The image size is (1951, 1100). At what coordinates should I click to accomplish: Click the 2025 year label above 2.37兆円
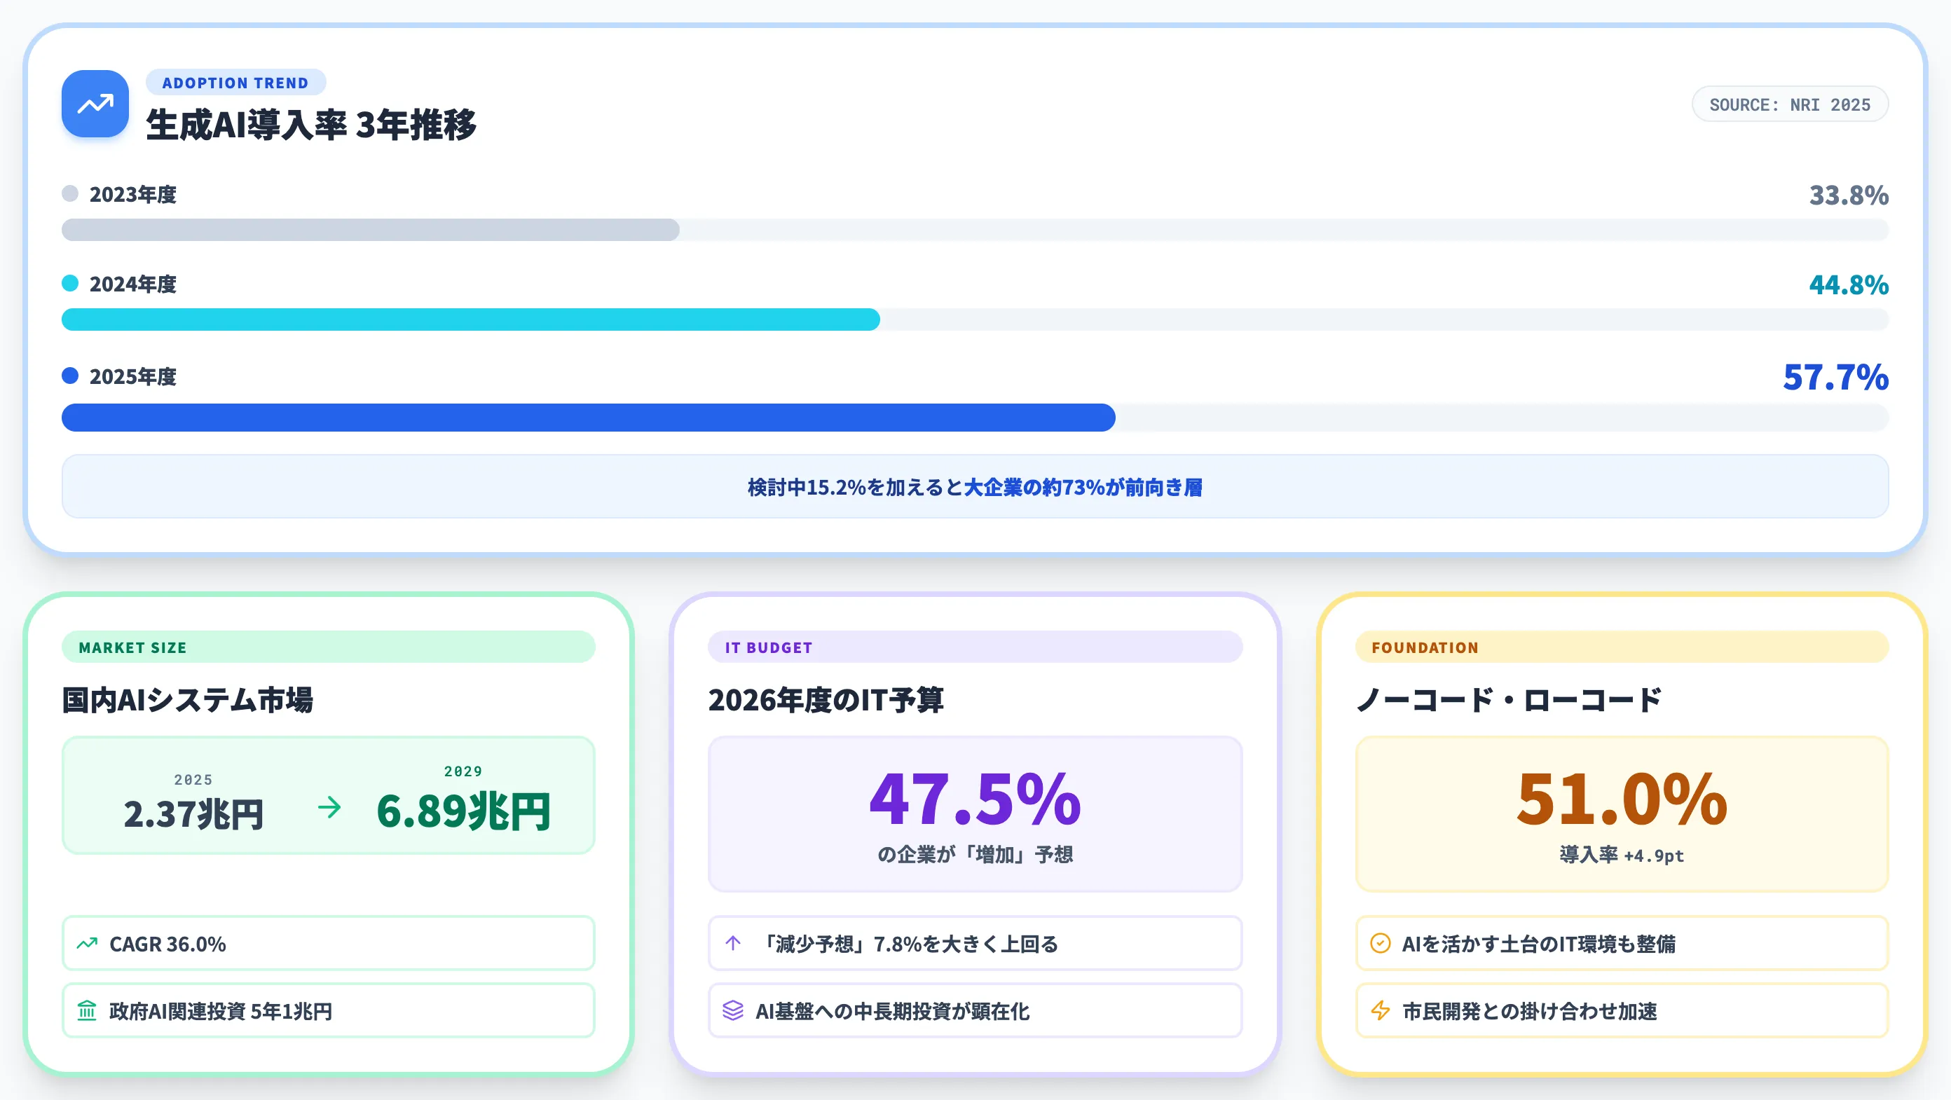point(193,780)
